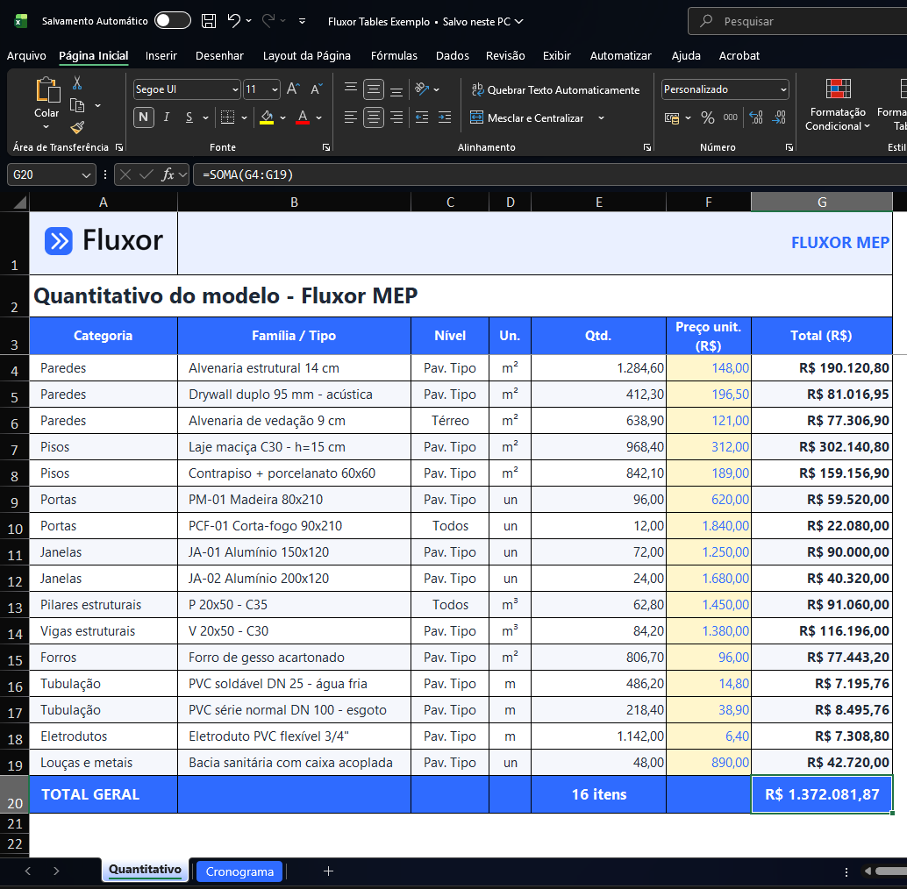Viewport: 907px width, 889px height.
Task: Click the formula bar showing =SOMA(G4:G19)
Action: (x=549, y=174)
